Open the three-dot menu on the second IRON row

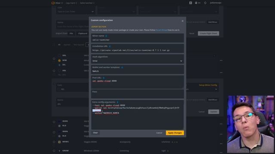(x=221, y=134)
